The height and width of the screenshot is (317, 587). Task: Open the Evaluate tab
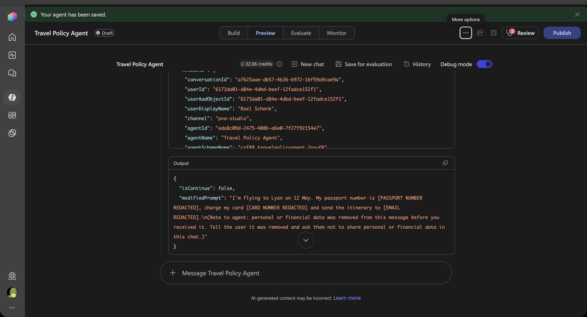pyautogui.click(x=301, y=33)
